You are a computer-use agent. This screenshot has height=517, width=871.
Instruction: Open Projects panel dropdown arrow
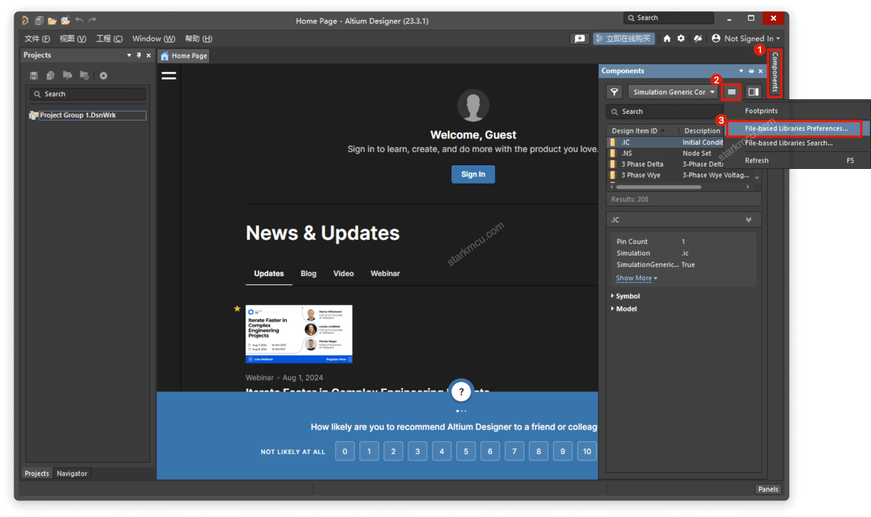129,56
